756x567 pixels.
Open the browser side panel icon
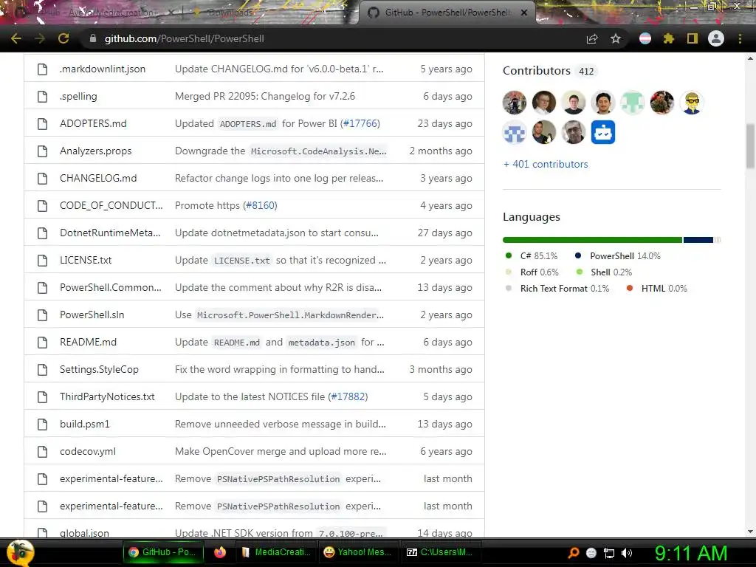click(693, 38)
